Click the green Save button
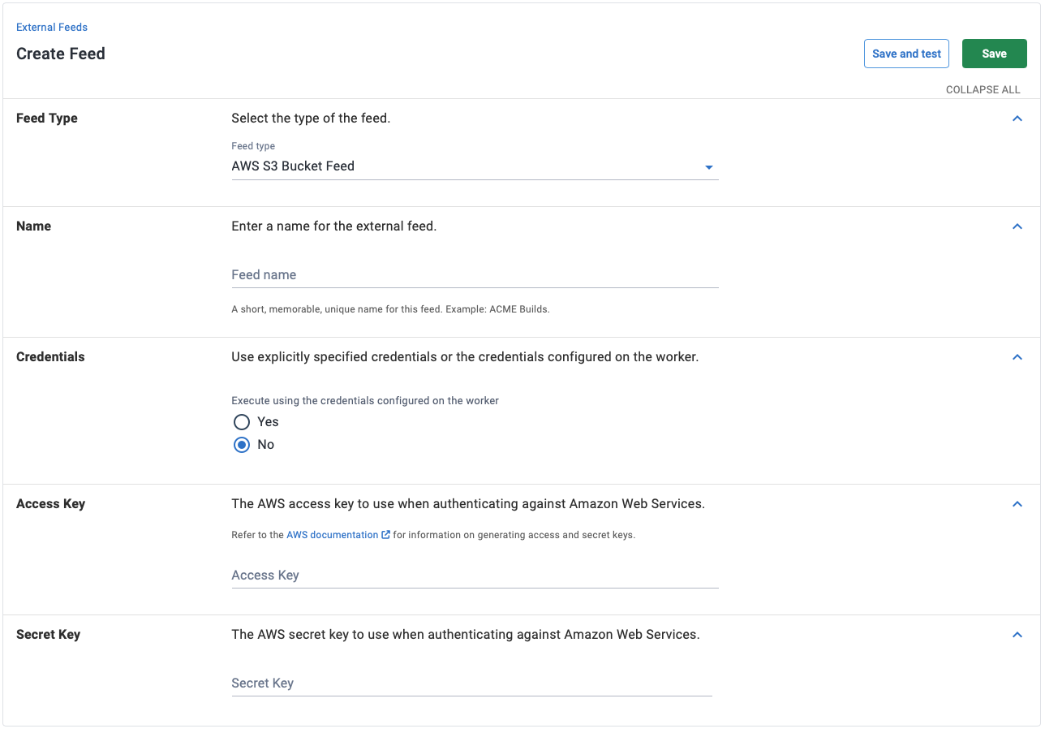This screenshot has width=1045, height=733. click(994, 54)
